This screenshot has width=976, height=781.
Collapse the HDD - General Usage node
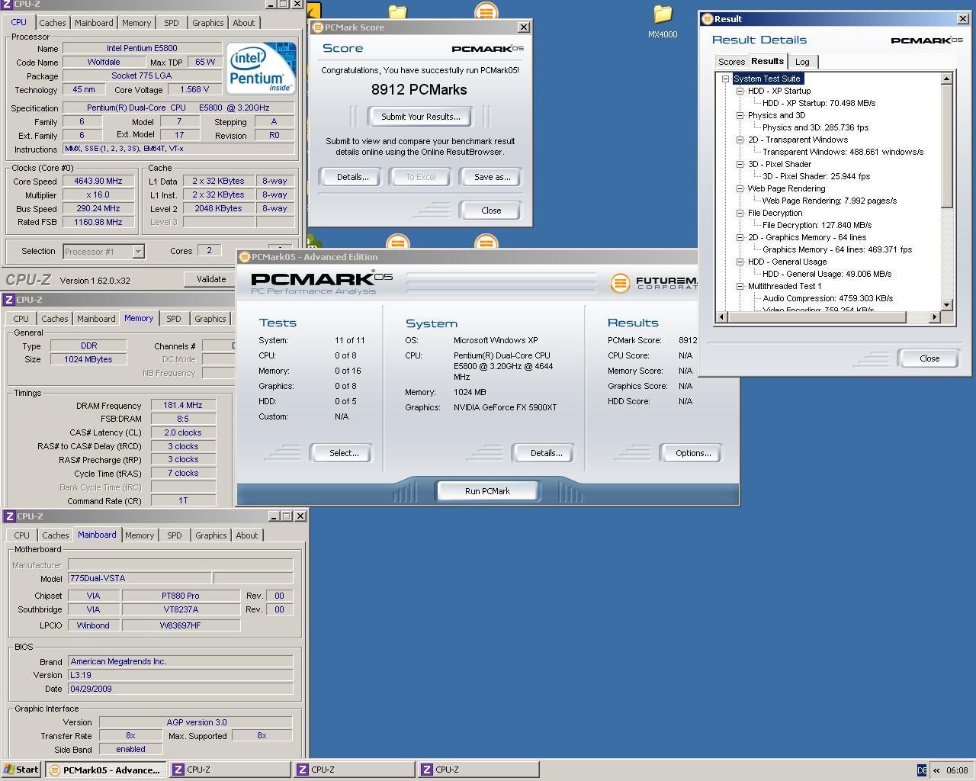pyautogui.click(x=740, y=262)
